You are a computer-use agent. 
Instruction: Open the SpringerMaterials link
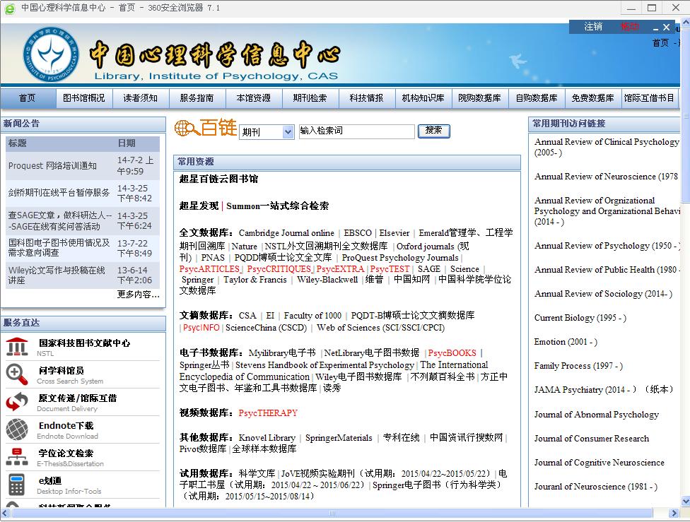[x=339, y=437]
